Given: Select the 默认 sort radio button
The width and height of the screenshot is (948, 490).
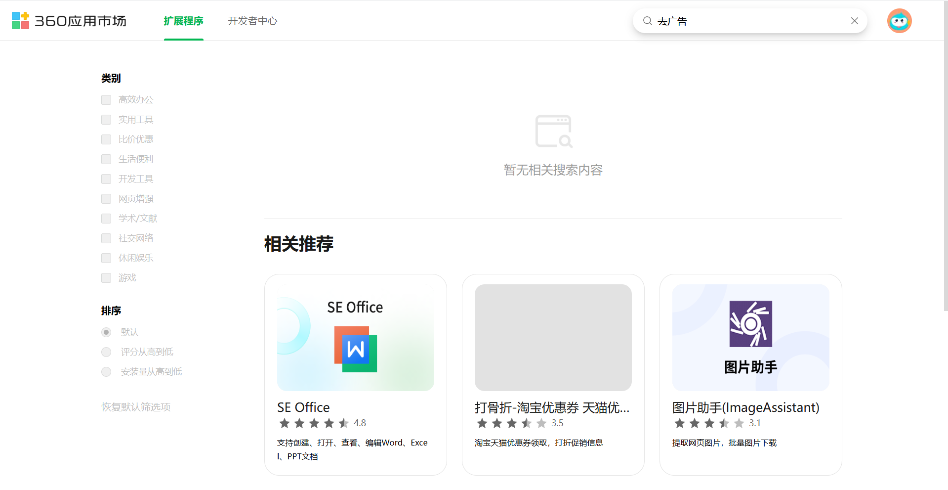Looking at the screenshot, I should click(x=106, y=332).
